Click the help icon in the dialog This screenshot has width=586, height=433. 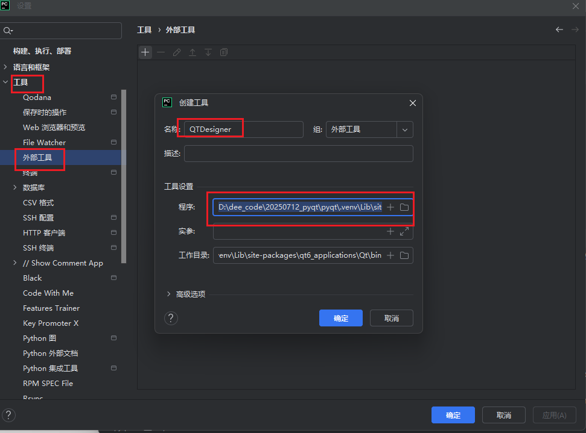171,318
